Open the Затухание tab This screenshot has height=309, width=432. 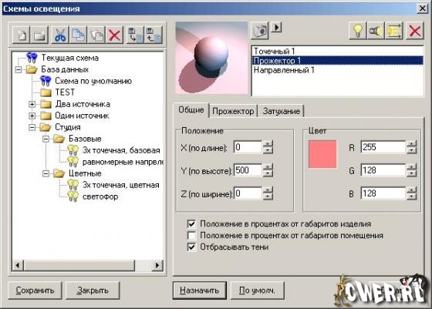pyautogui.click(x=281, y=111)
